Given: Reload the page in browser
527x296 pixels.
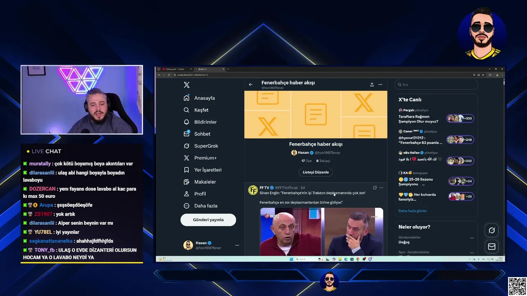Looking at the screenshot, I should [169, 75].
